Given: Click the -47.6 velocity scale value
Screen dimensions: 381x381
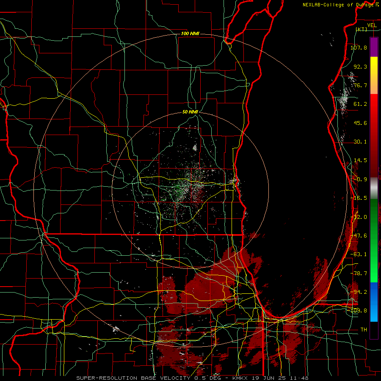Looking at the screenshot, I should click(359, 236).
